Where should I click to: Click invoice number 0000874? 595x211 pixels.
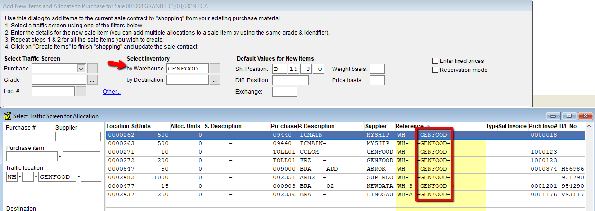pos(543,169)
